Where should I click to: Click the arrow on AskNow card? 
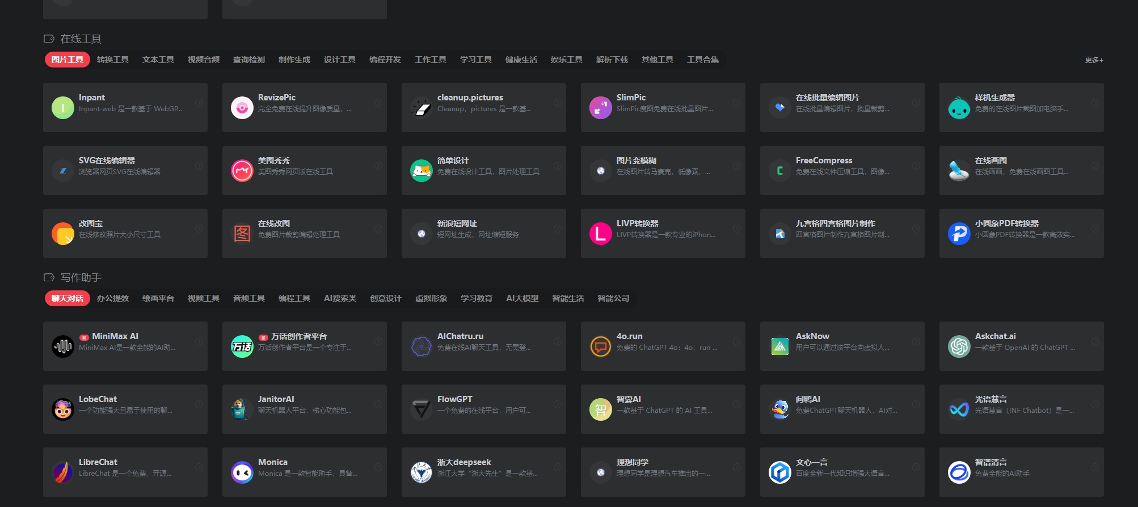click(916, 341)
